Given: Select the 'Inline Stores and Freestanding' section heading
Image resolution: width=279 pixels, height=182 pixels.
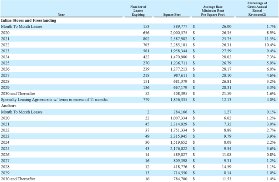Looking at the screenshot, I should [x=29, y=20].
